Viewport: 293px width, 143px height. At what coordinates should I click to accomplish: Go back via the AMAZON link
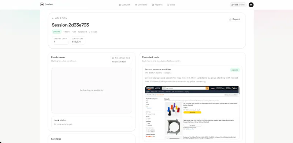(x=60, y=18)
